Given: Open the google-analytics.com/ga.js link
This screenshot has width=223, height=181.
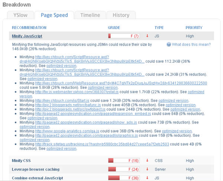Looking at the screenshot, I should tap(67, 131).
